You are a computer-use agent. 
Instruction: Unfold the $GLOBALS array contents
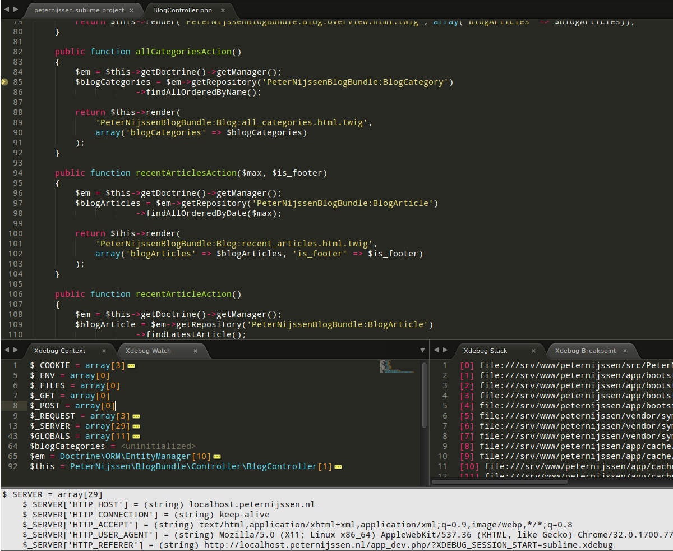click(x=136, y=437)
